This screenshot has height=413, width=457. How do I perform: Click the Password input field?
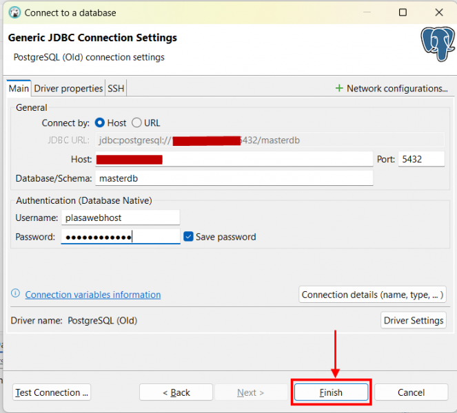[x=121, y=237]
